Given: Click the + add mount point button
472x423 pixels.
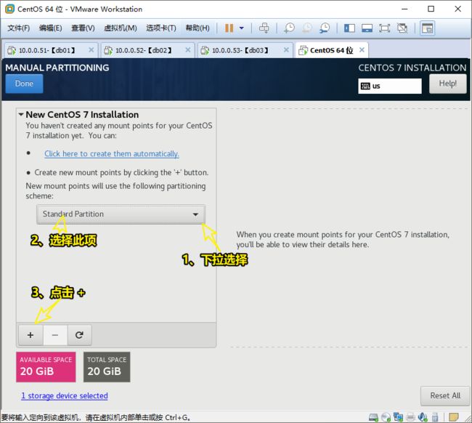Looking at the screenshot, I should [30, 335].
